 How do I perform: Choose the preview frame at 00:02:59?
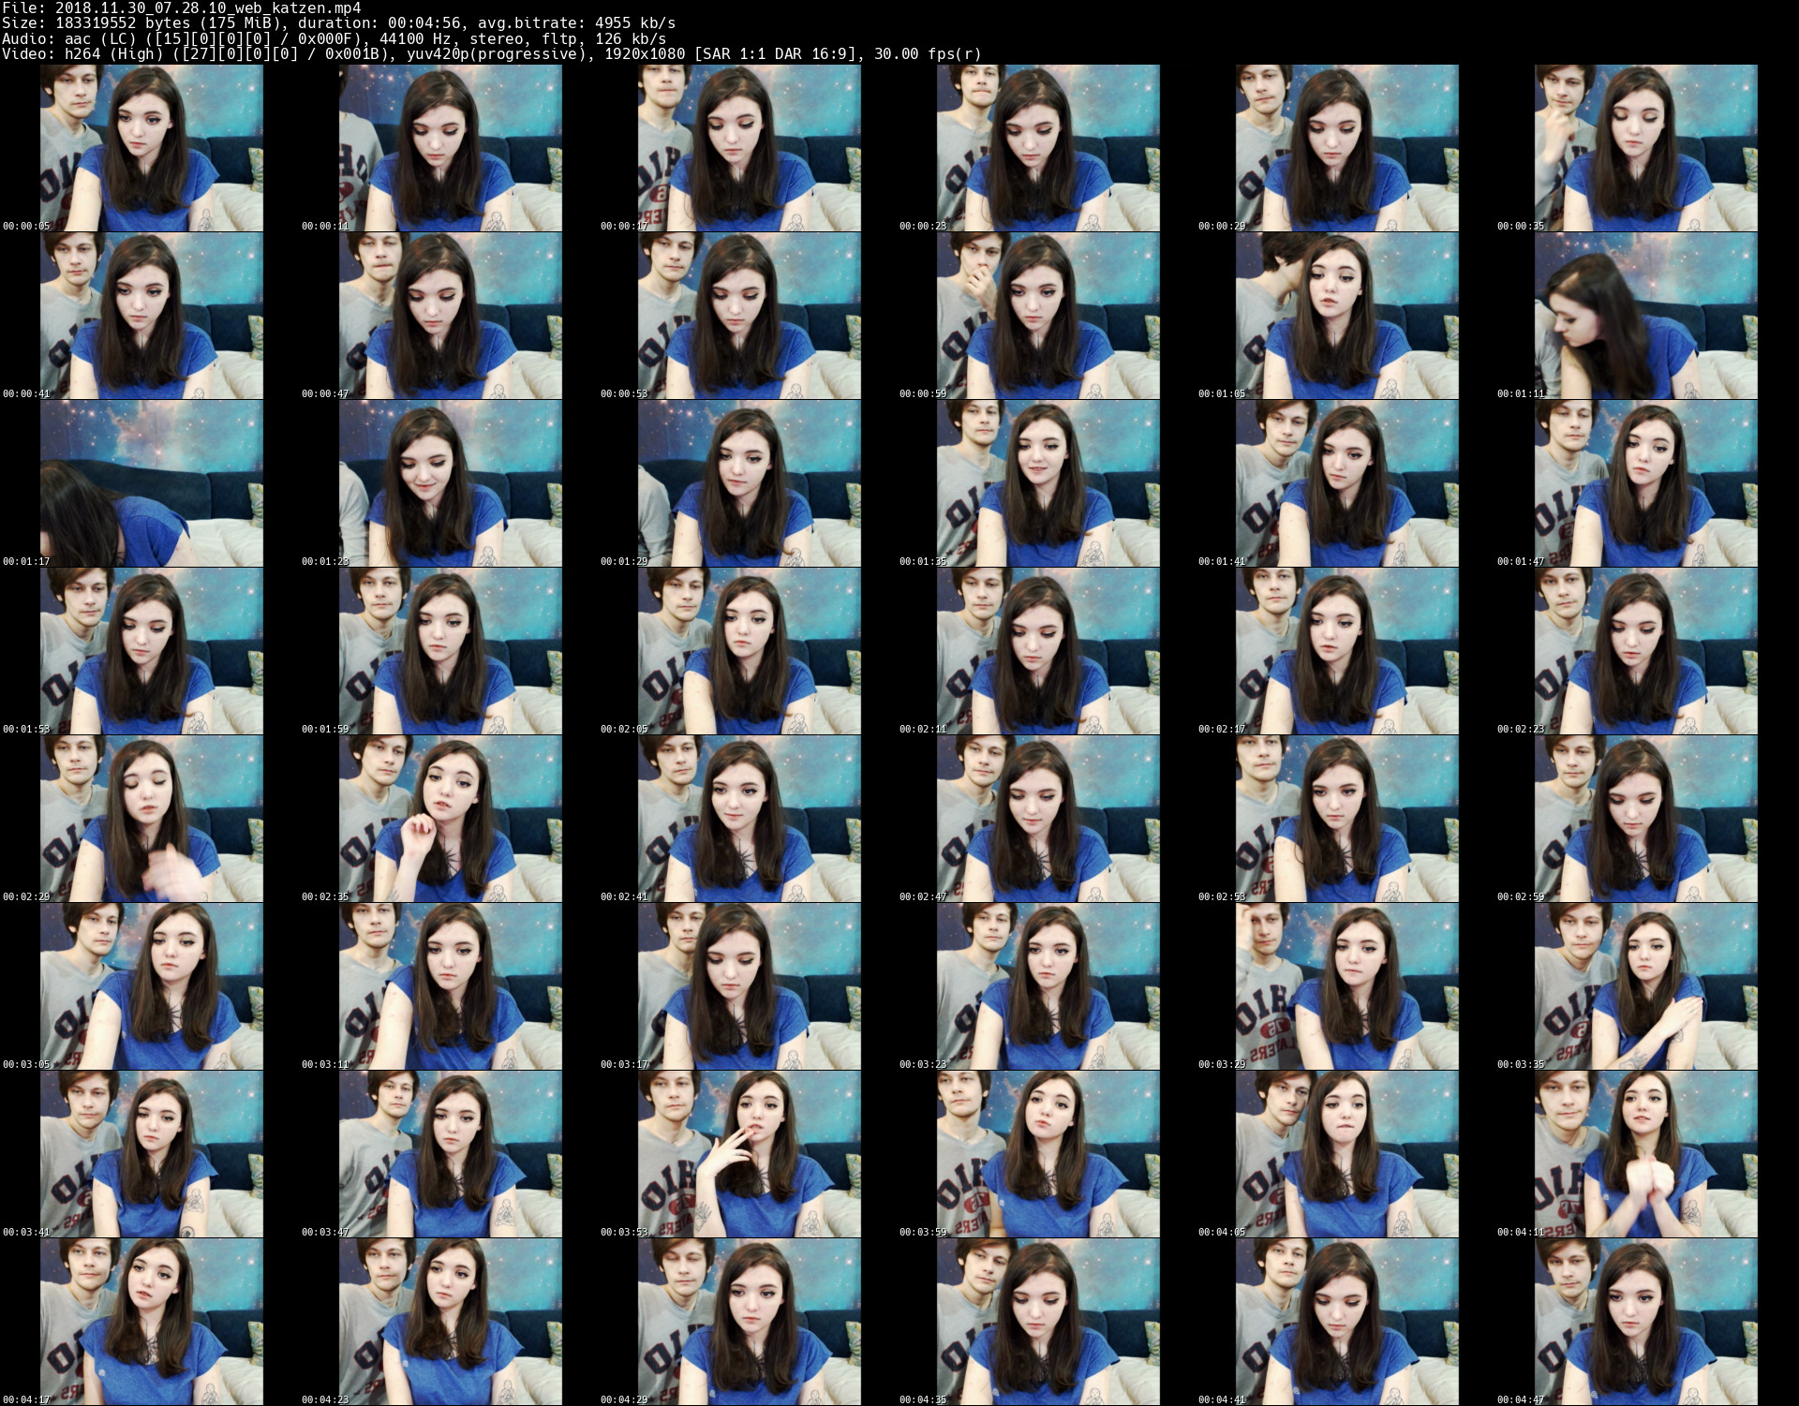point(1645,819)
